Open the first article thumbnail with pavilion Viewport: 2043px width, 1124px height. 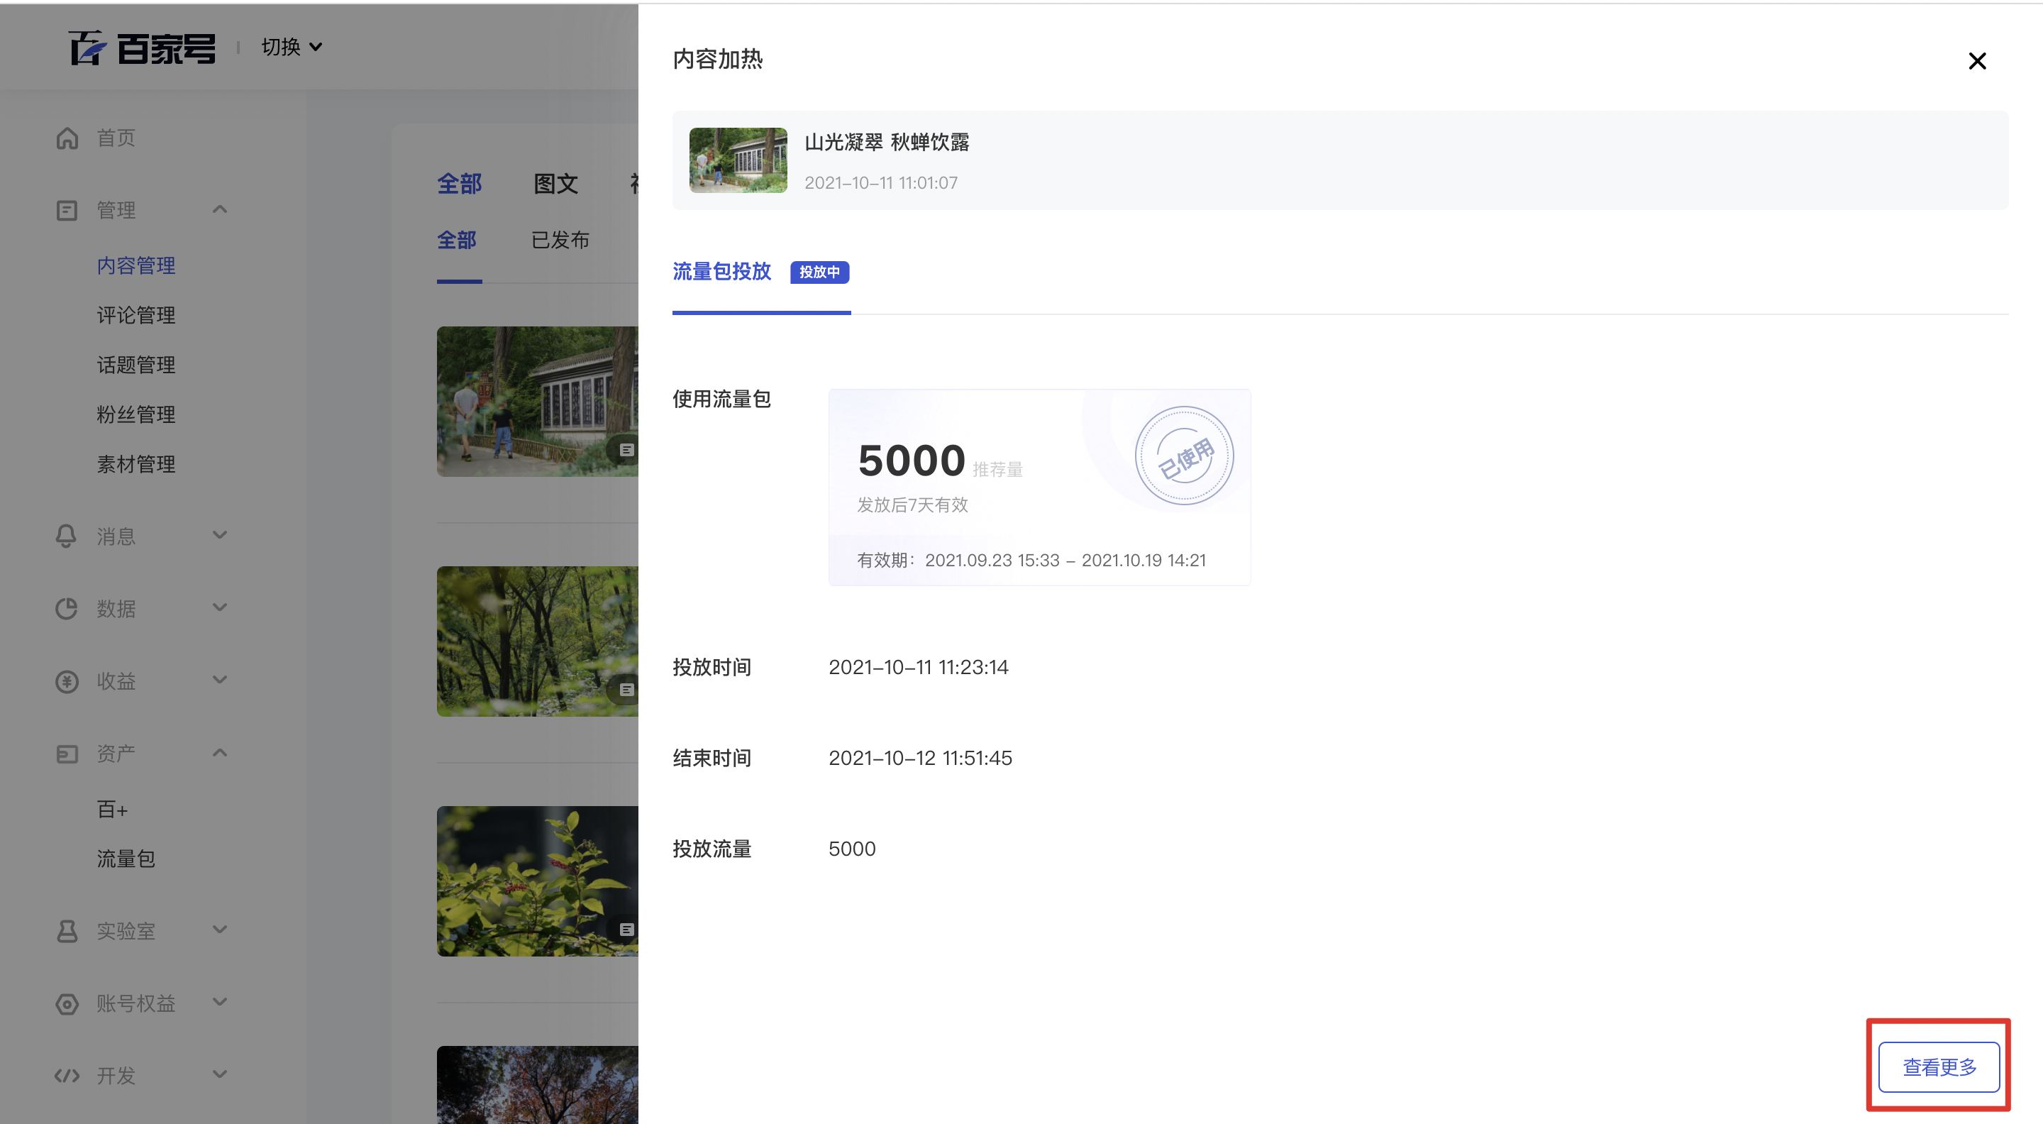(537, 402)
